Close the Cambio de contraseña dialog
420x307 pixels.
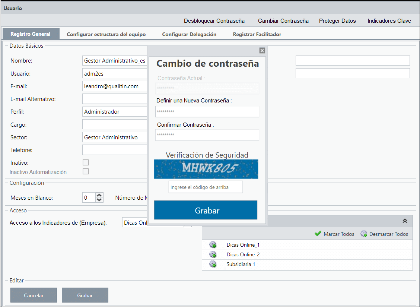[x=262, y=50]
